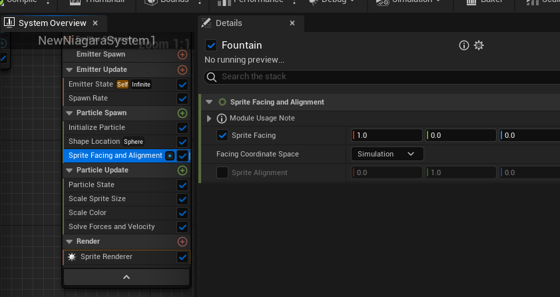
Task: Disable Solve Forces and Velocity module
Action: [182, 227]
